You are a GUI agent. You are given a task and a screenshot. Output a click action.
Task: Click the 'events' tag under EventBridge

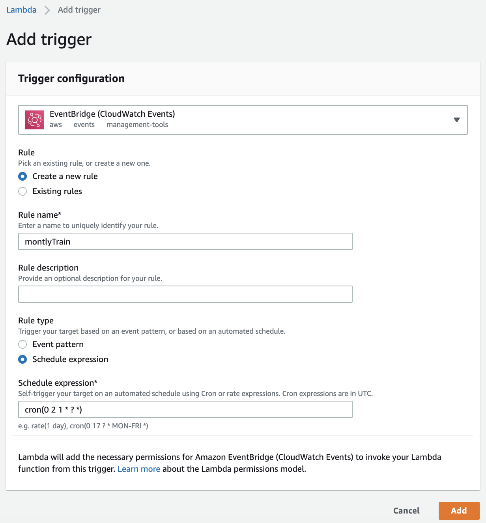click(84, 125)
